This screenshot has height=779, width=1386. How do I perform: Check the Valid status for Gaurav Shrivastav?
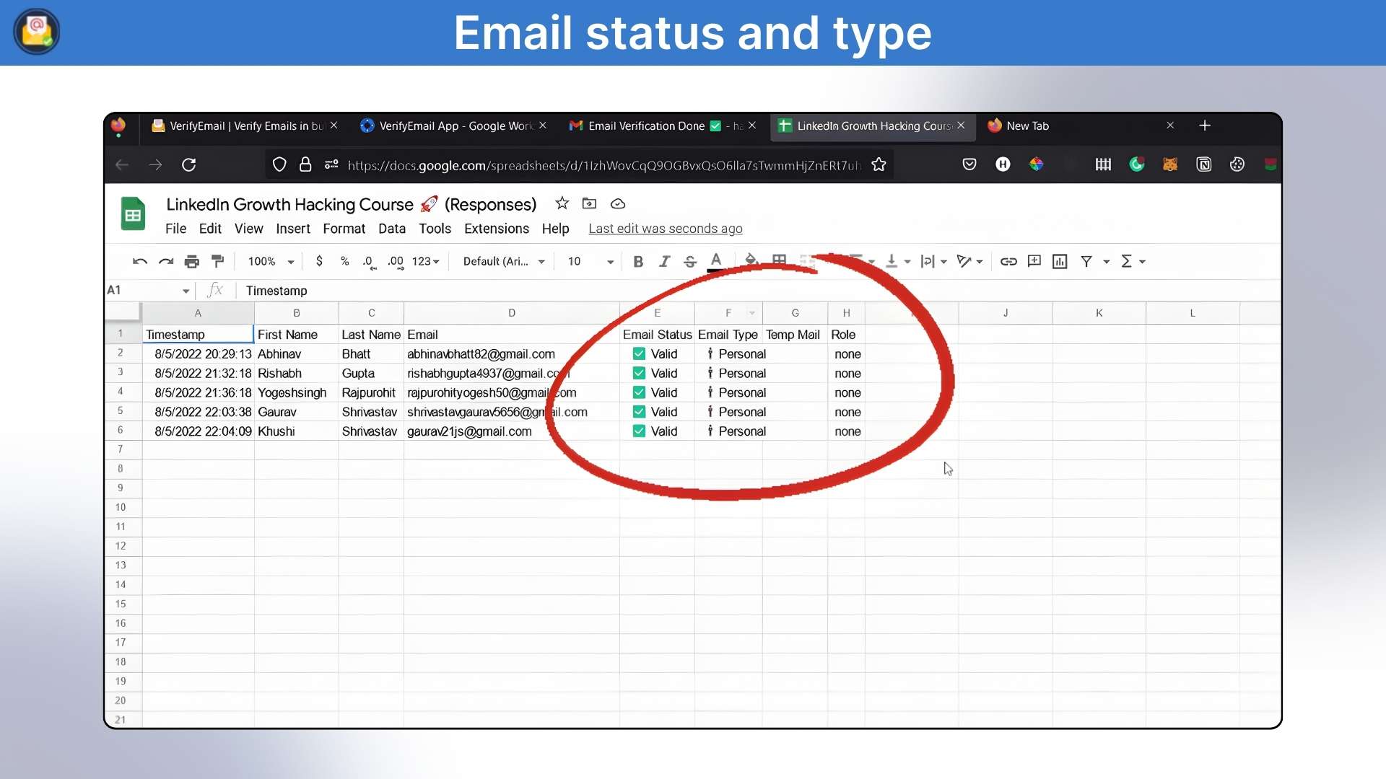639,411
